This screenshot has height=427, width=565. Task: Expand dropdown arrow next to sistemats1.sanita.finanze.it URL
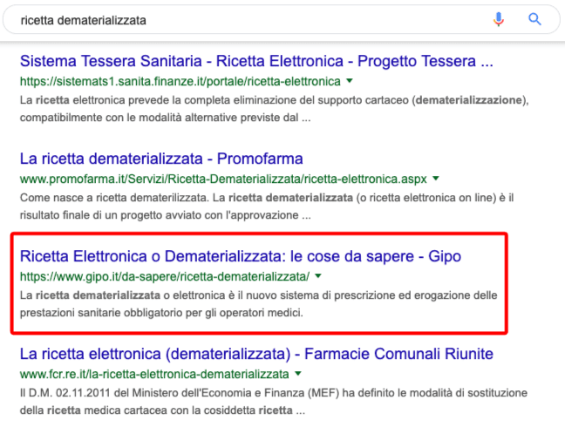(x=350, y=82)
